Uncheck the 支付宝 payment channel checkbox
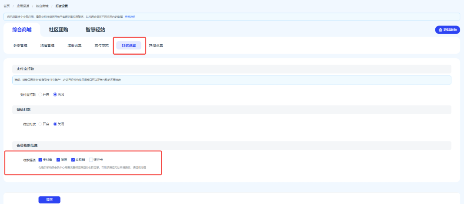This screenshot has width=464, height=204. point(40,160)
